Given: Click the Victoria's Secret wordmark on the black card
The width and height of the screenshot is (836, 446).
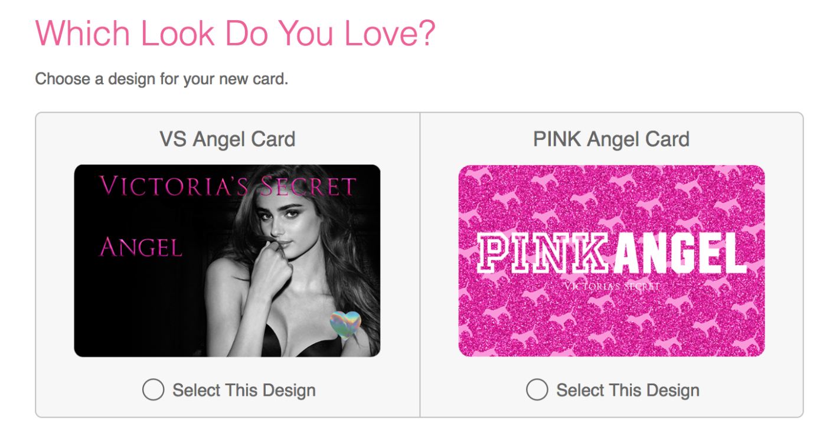Looking at the screenshot, I should coord(227,185).
